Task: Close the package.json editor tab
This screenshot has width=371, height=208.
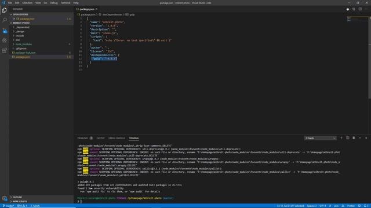Action: point(97,9)
